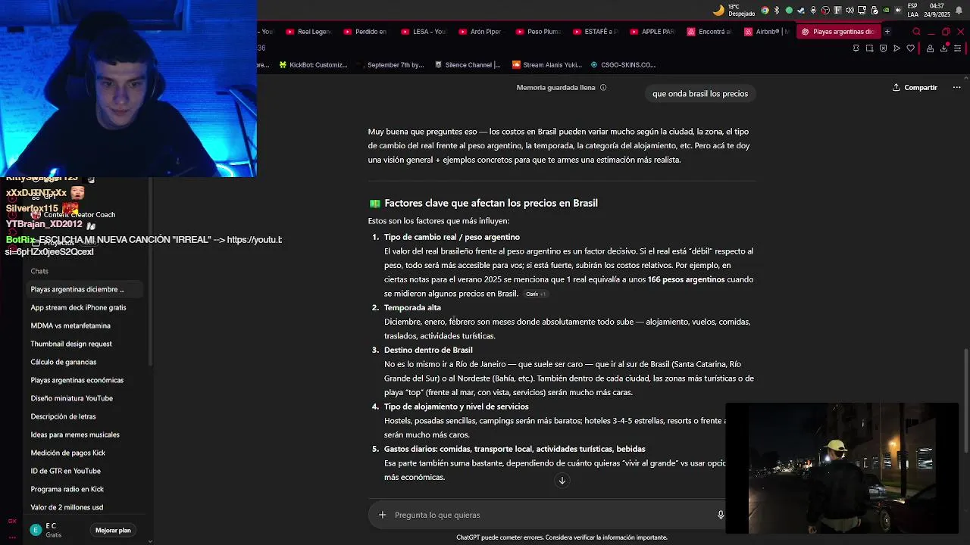Click the volume speaker icon in system tray
Image resolution: width=970 pixels, height=545 pixels.
coord(850,10)
